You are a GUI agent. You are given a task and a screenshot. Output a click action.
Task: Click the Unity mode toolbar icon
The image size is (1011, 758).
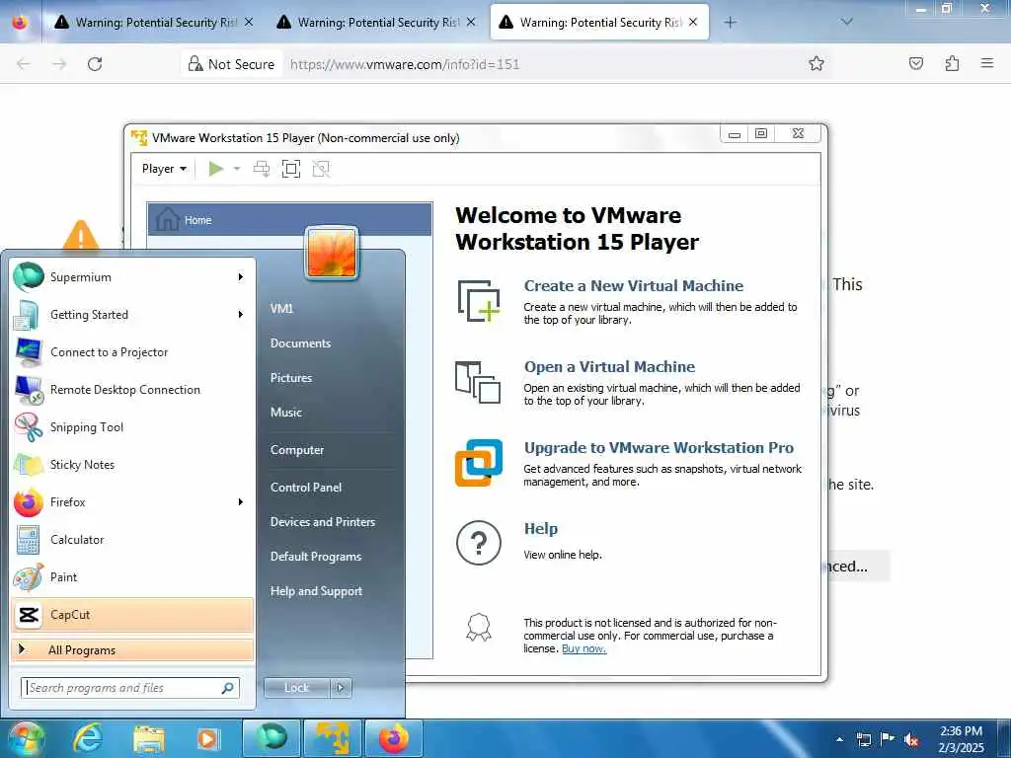[x=321, y=169]
